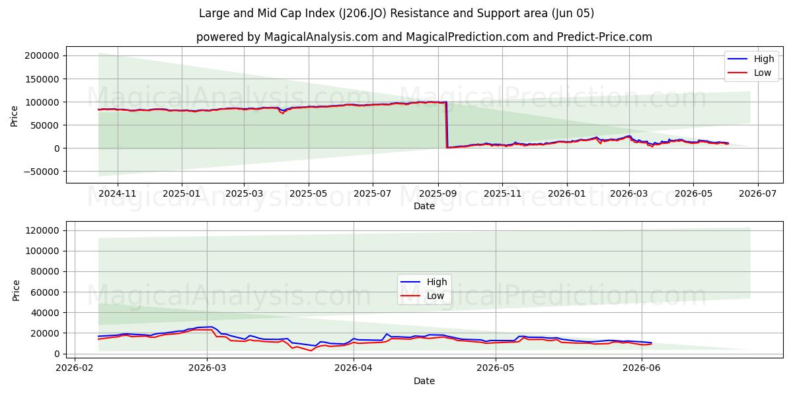The image size is (793, 396).
Task: Click the blue line sample beside 'High' in the top legend
Action: [739, 59]
